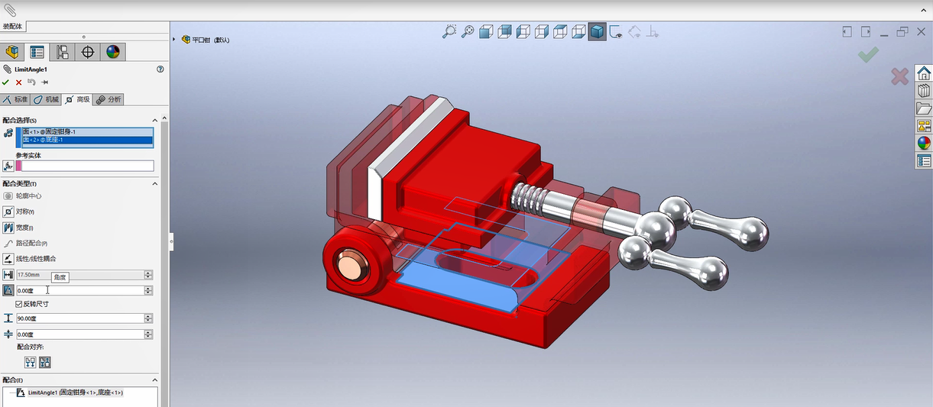
Task: Collapse the Mate Selections (配合选择) section
Action: point(155,120)
